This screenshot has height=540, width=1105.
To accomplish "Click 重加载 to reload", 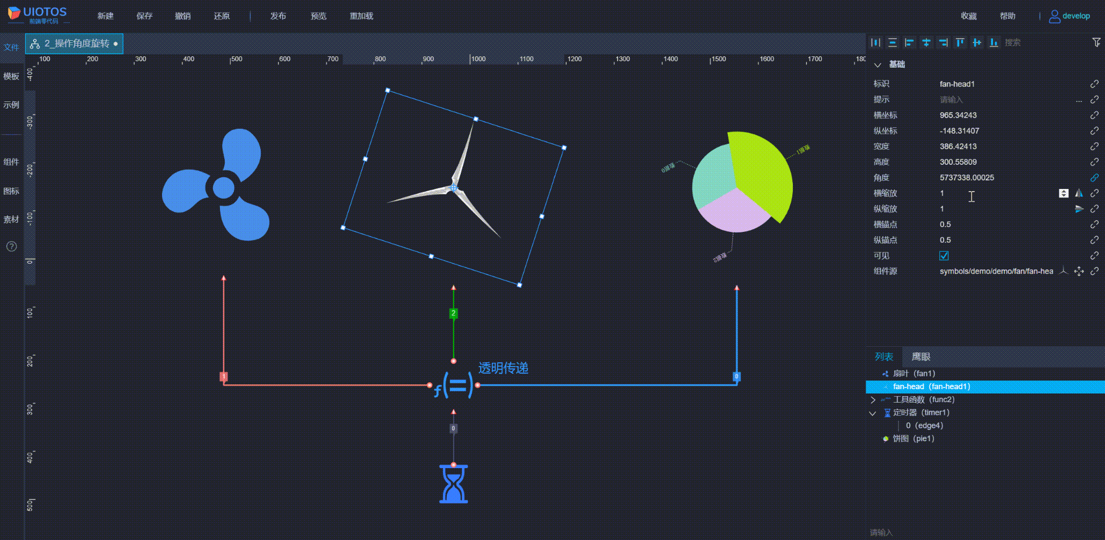I will (362, 16).
